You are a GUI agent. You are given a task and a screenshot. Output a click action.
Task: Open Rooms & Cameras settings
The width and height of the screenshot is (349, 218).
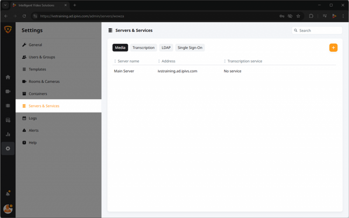[x=58, y=81]
